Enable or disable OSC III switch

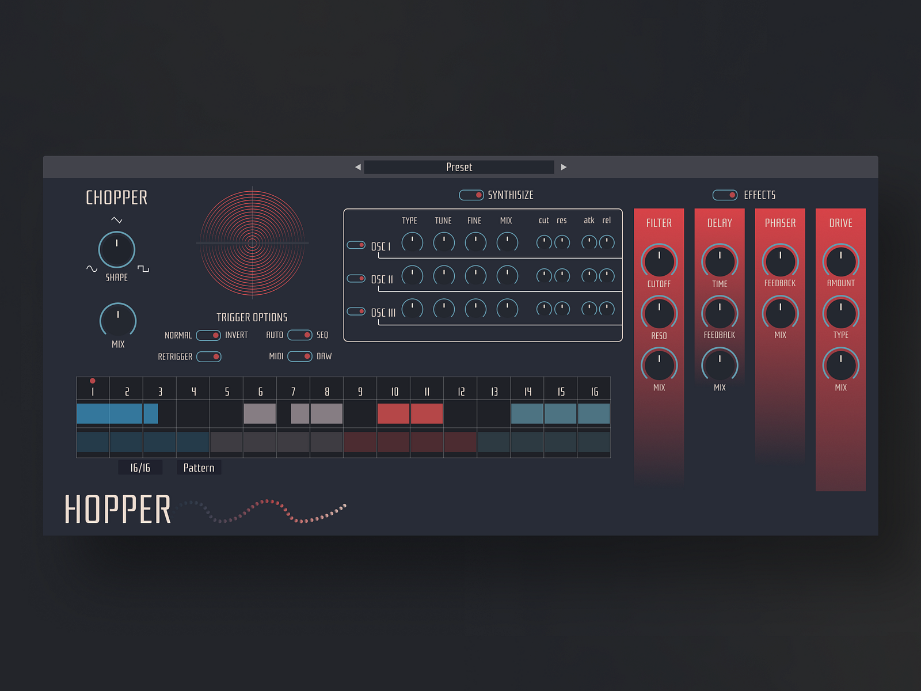click(x=356, y=312)
